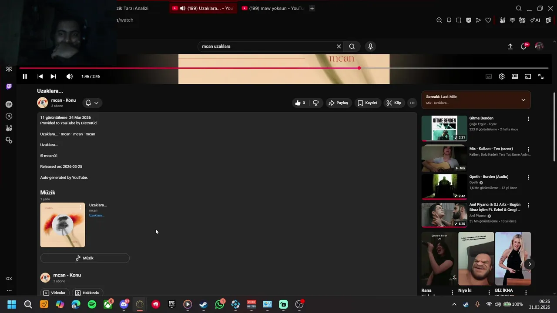Open the mcan - Konu channel avatar
This screenshot has width=557, height=313.
click(43, 103)
